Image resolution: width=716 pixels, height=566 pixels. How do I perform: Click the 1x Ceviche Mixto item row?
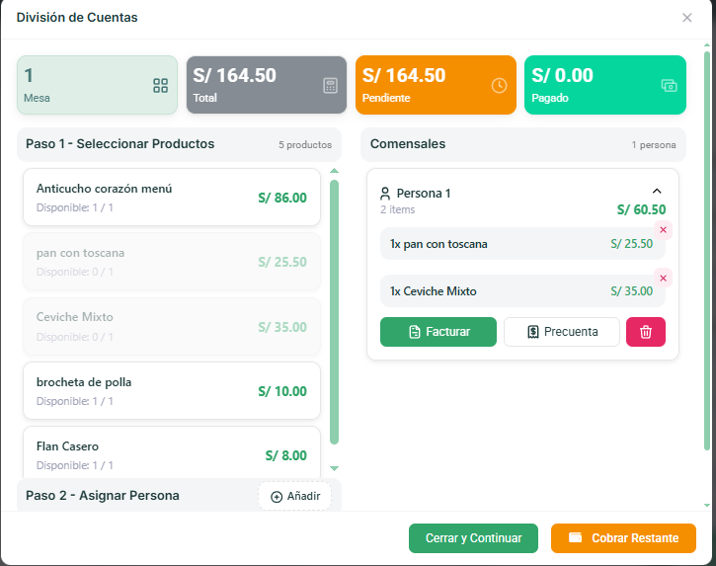click(522, 291)
